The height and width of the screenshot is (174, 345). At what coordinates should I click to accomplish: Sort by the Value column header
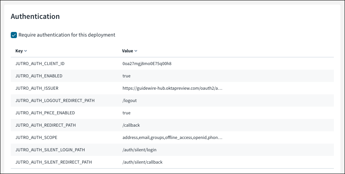pyautogui.click(x=128, y=51)
